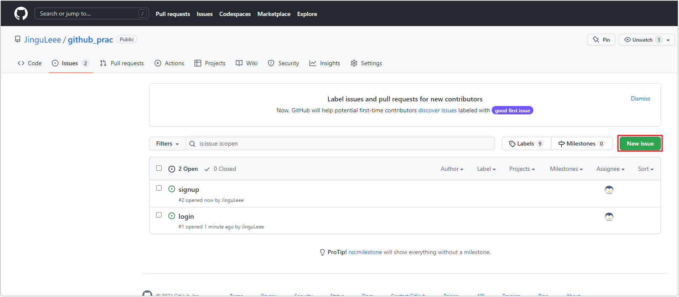This screenshot has height=297, width=679.
Task: Focus the Search or jump to field
Action: 92,13
